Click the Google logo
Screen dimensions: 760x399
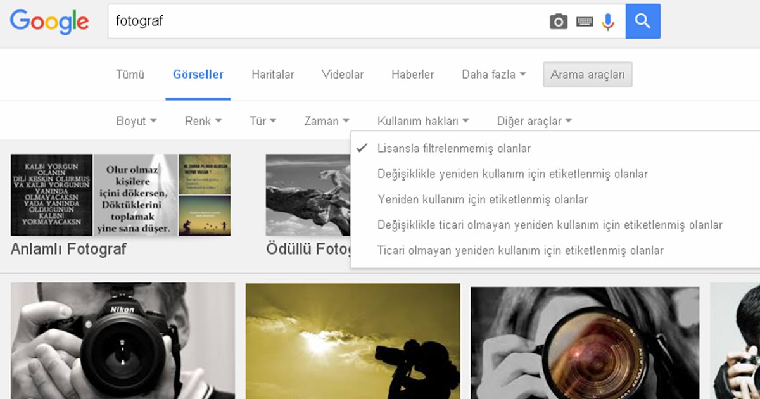[x=49, y=22]
